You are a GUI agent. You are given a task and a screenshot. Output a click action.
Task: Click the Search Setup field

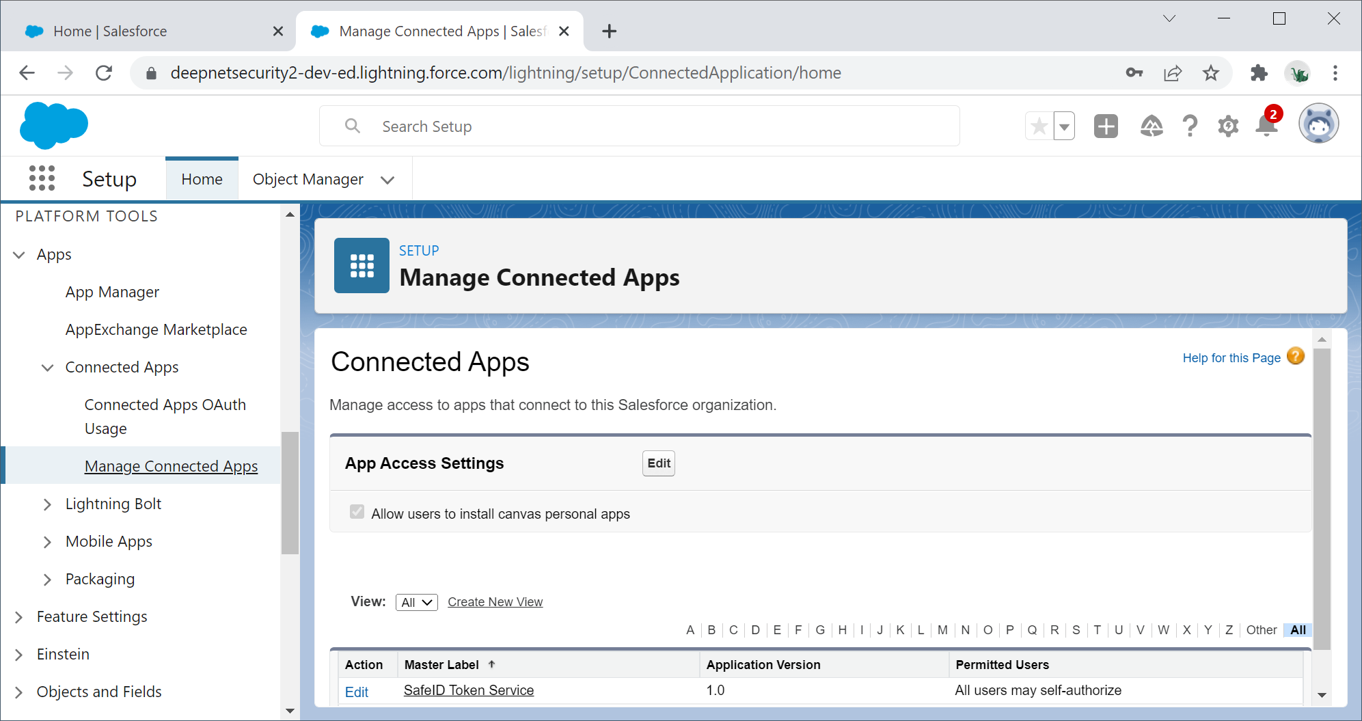pyautogui.click(x=639, y=126)
